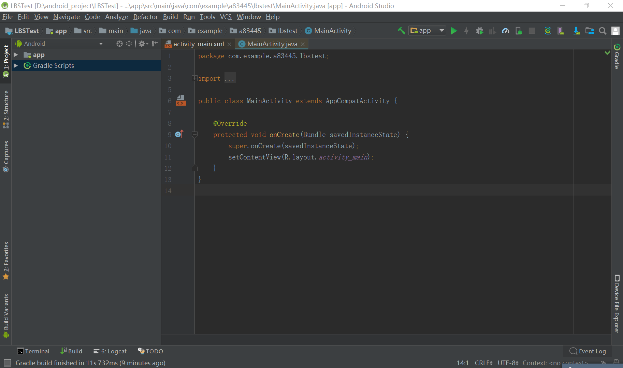The height and width of the screenshot is (368, 623).
Task: Click the related XML file gutter icon on line 6
Action: (x=181, y=101)
